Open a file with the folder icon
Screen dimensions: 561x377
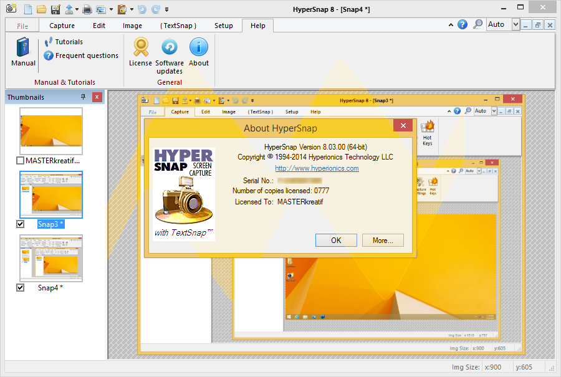pyautogui.click(x=42, y=9)
